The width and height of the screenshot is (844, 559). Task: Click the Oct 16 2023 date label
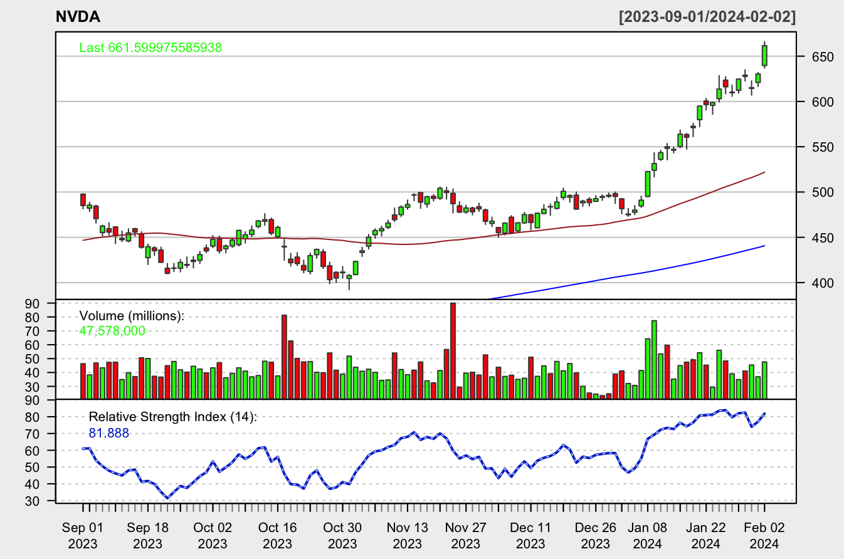coord(278,535)
